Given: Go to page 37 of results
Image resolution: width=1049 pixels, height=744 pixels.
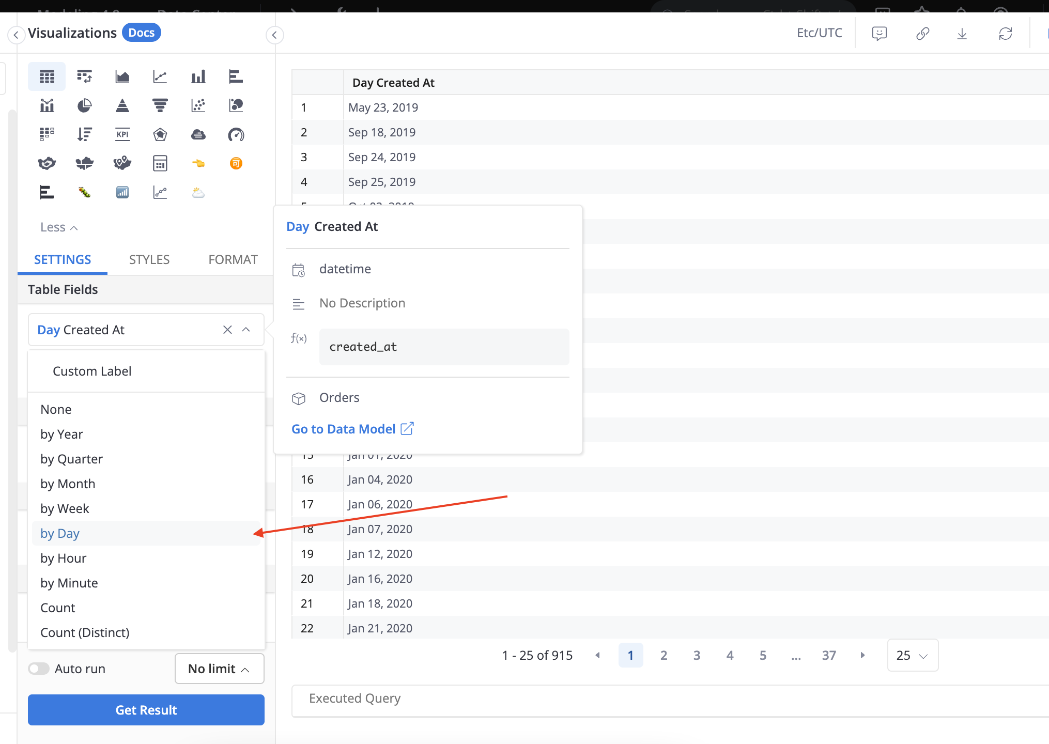Looking at the screenshot, I should pos(828,655).
